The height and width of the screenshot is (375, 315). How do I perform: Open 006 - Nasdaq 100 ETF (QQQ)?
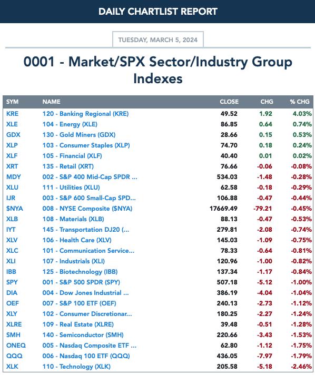86,356
